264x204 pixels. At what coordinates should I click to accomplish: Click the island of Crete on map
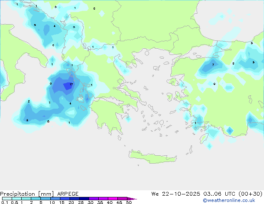[x=152, y=157]
